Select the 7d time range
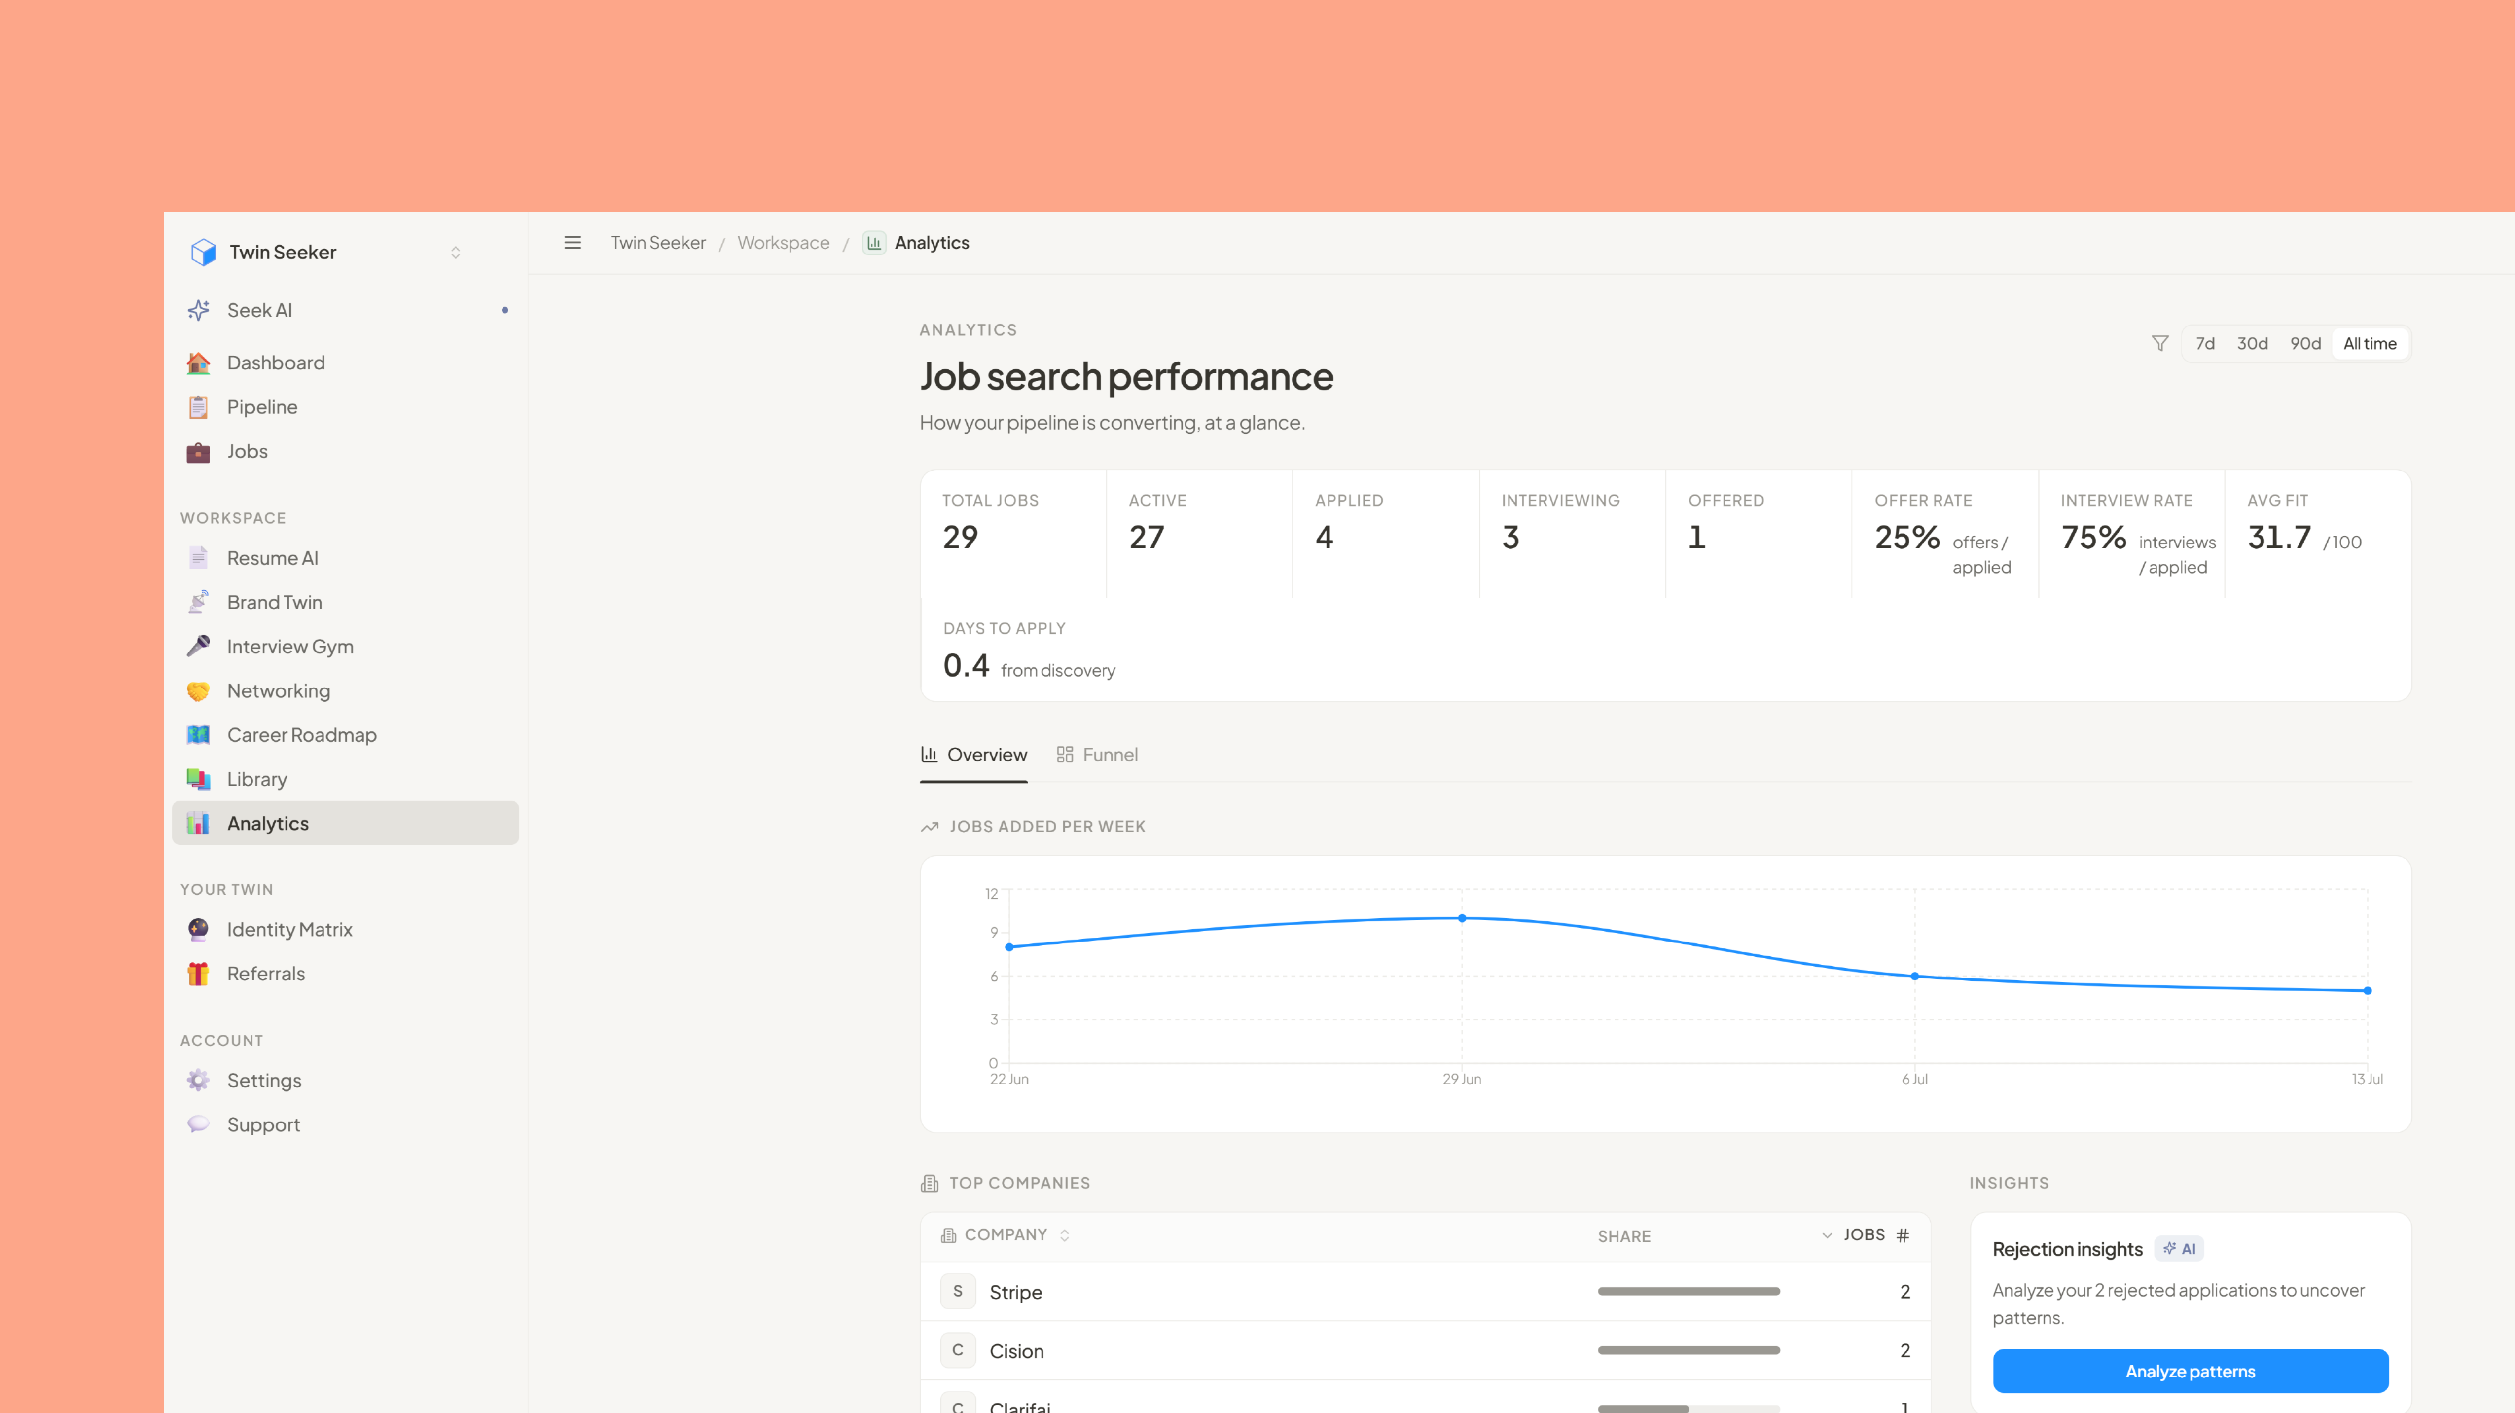 click(2204, 344)
